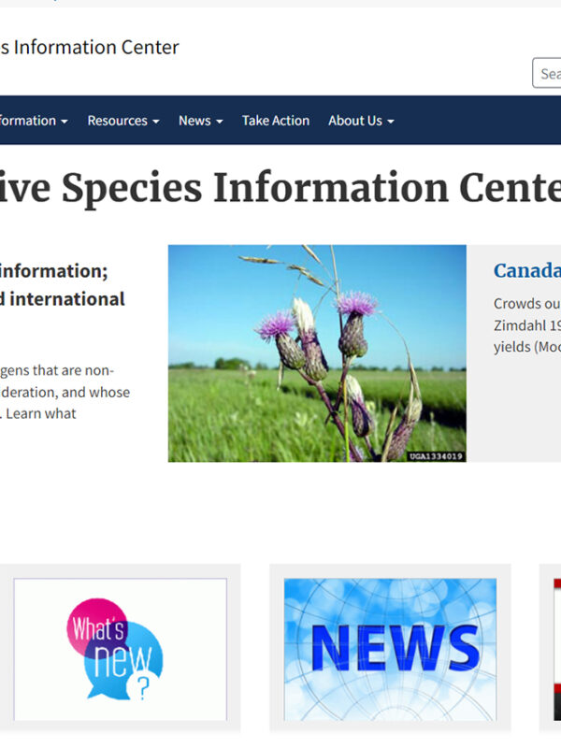Expand the caret beside the News menu
This screenshot has width=561, height=748.
point(220,122)
